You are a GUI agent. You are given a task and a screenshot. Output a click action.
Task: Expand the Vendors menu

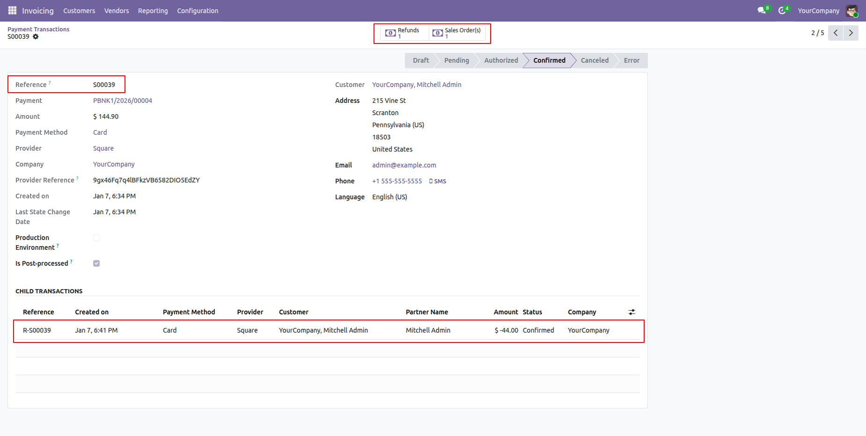pyautogui.click(x=117, y=11)
